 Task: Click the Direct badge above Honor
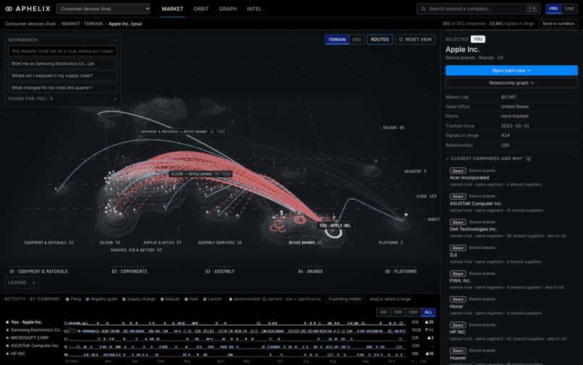click(458, 299)
